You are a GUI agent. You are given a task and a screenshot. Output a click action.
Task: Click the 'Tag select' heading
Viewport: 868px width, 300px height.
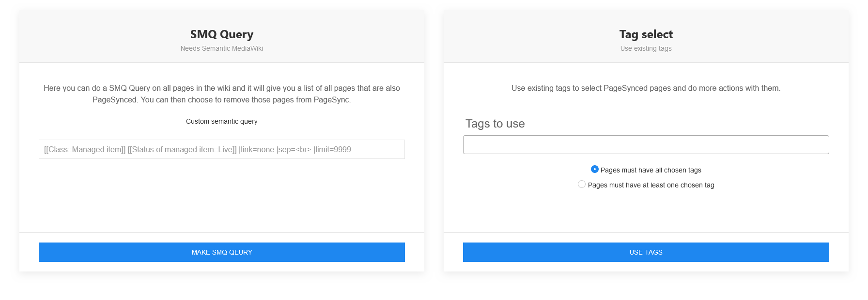click(x=646, y=34)
